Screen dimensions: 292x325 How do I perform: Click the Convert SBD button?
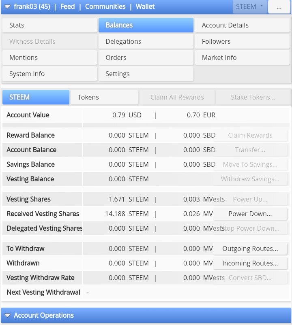pyautogui.click(x=250, y=278)
